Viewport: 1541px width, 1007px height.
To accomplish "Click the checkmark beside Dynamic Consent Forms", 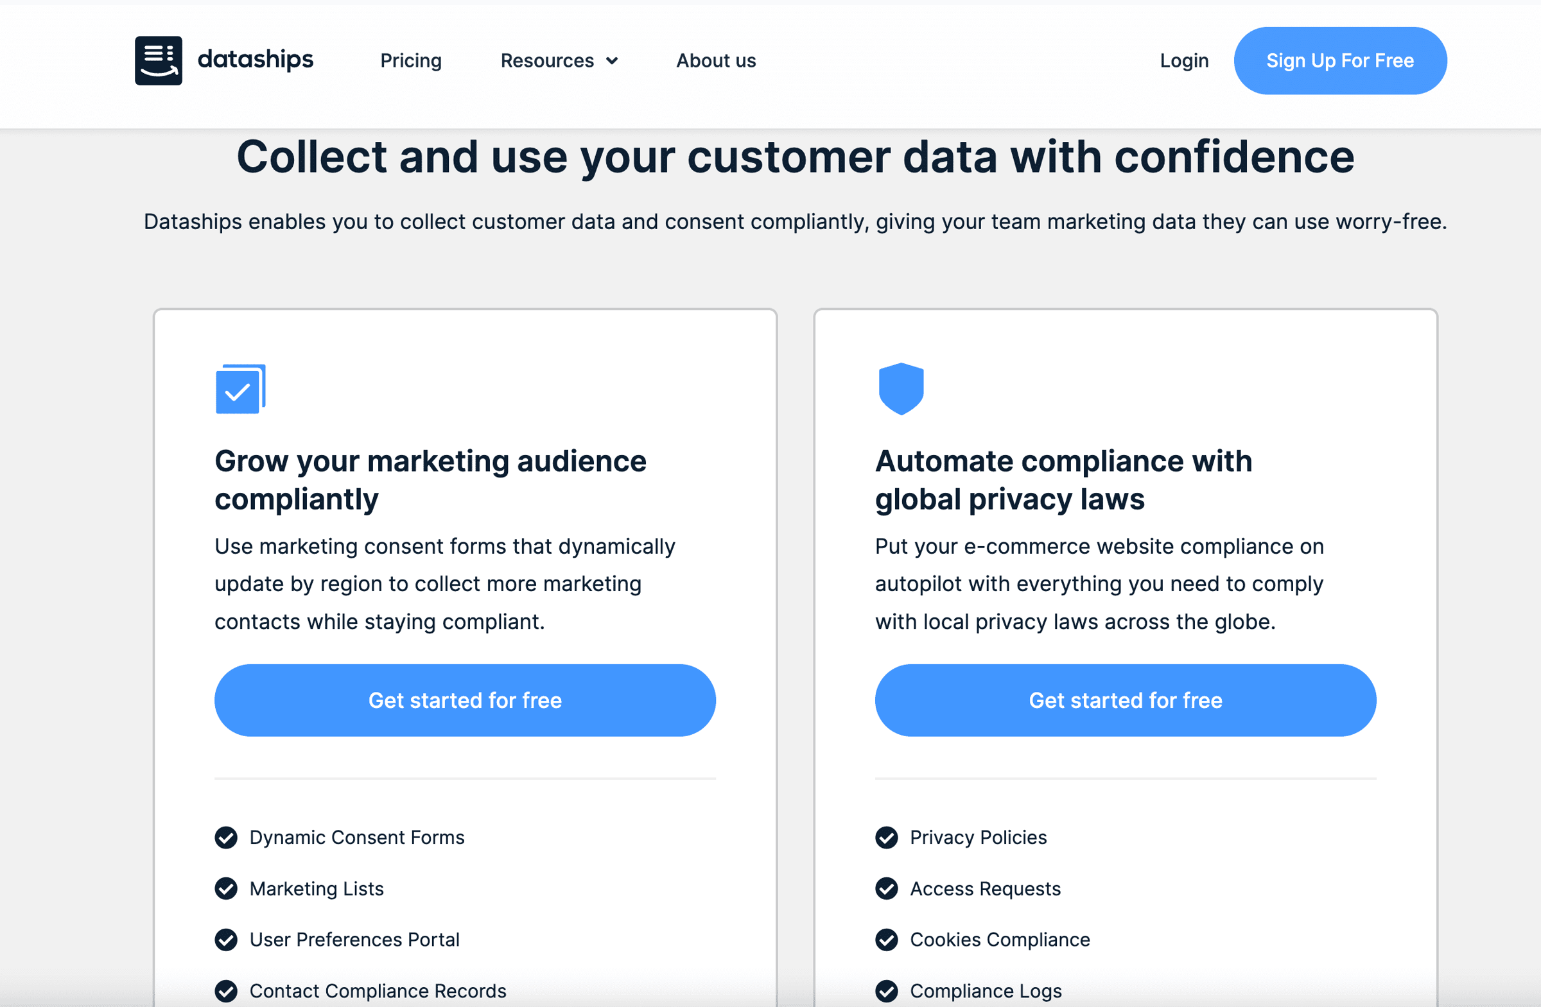I will coord(225,838).
